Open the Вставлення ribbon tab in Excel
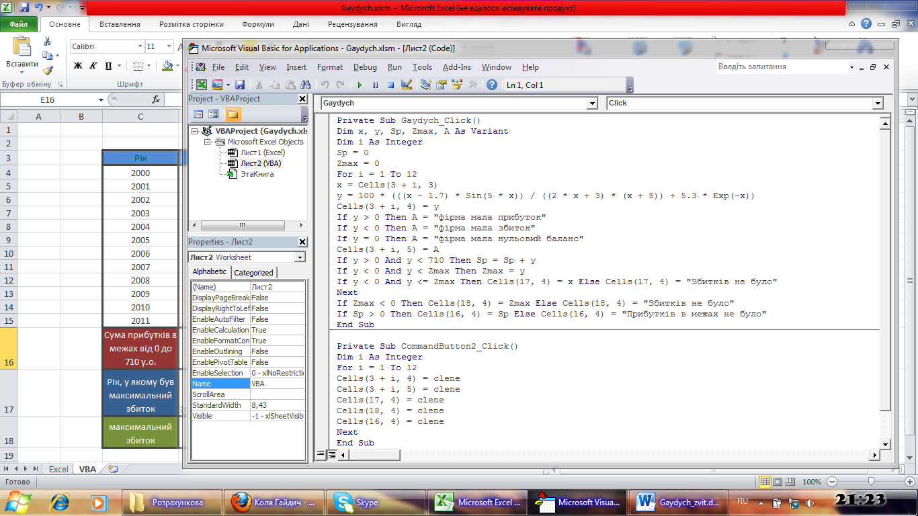 [x=120, y=24]
